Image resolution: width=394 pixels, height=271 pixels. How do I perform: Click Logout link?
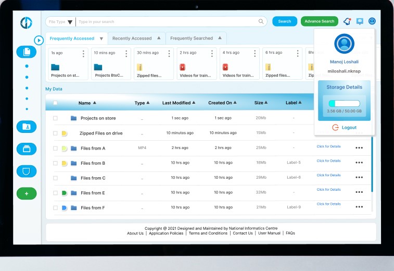349,128
